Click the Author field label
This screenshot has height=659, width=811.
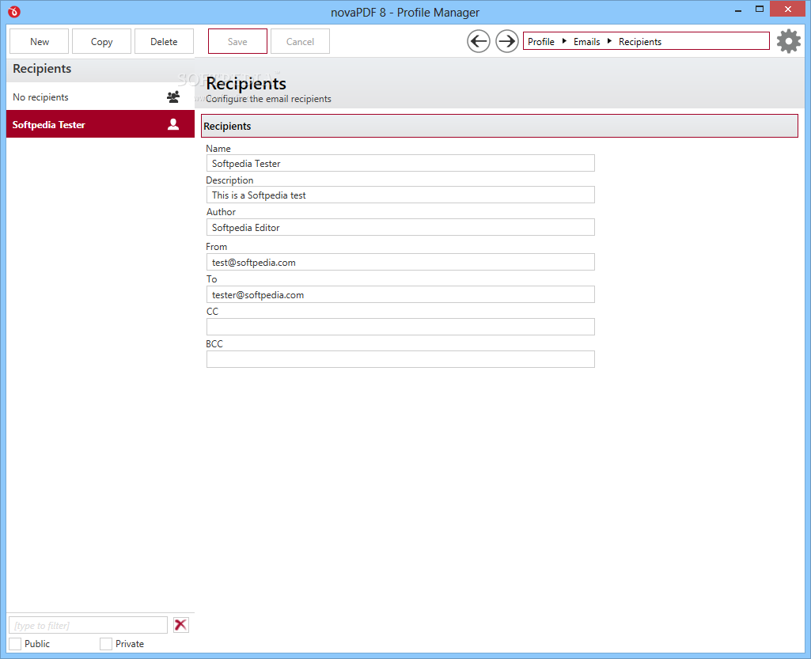click(x=221, y=211)
